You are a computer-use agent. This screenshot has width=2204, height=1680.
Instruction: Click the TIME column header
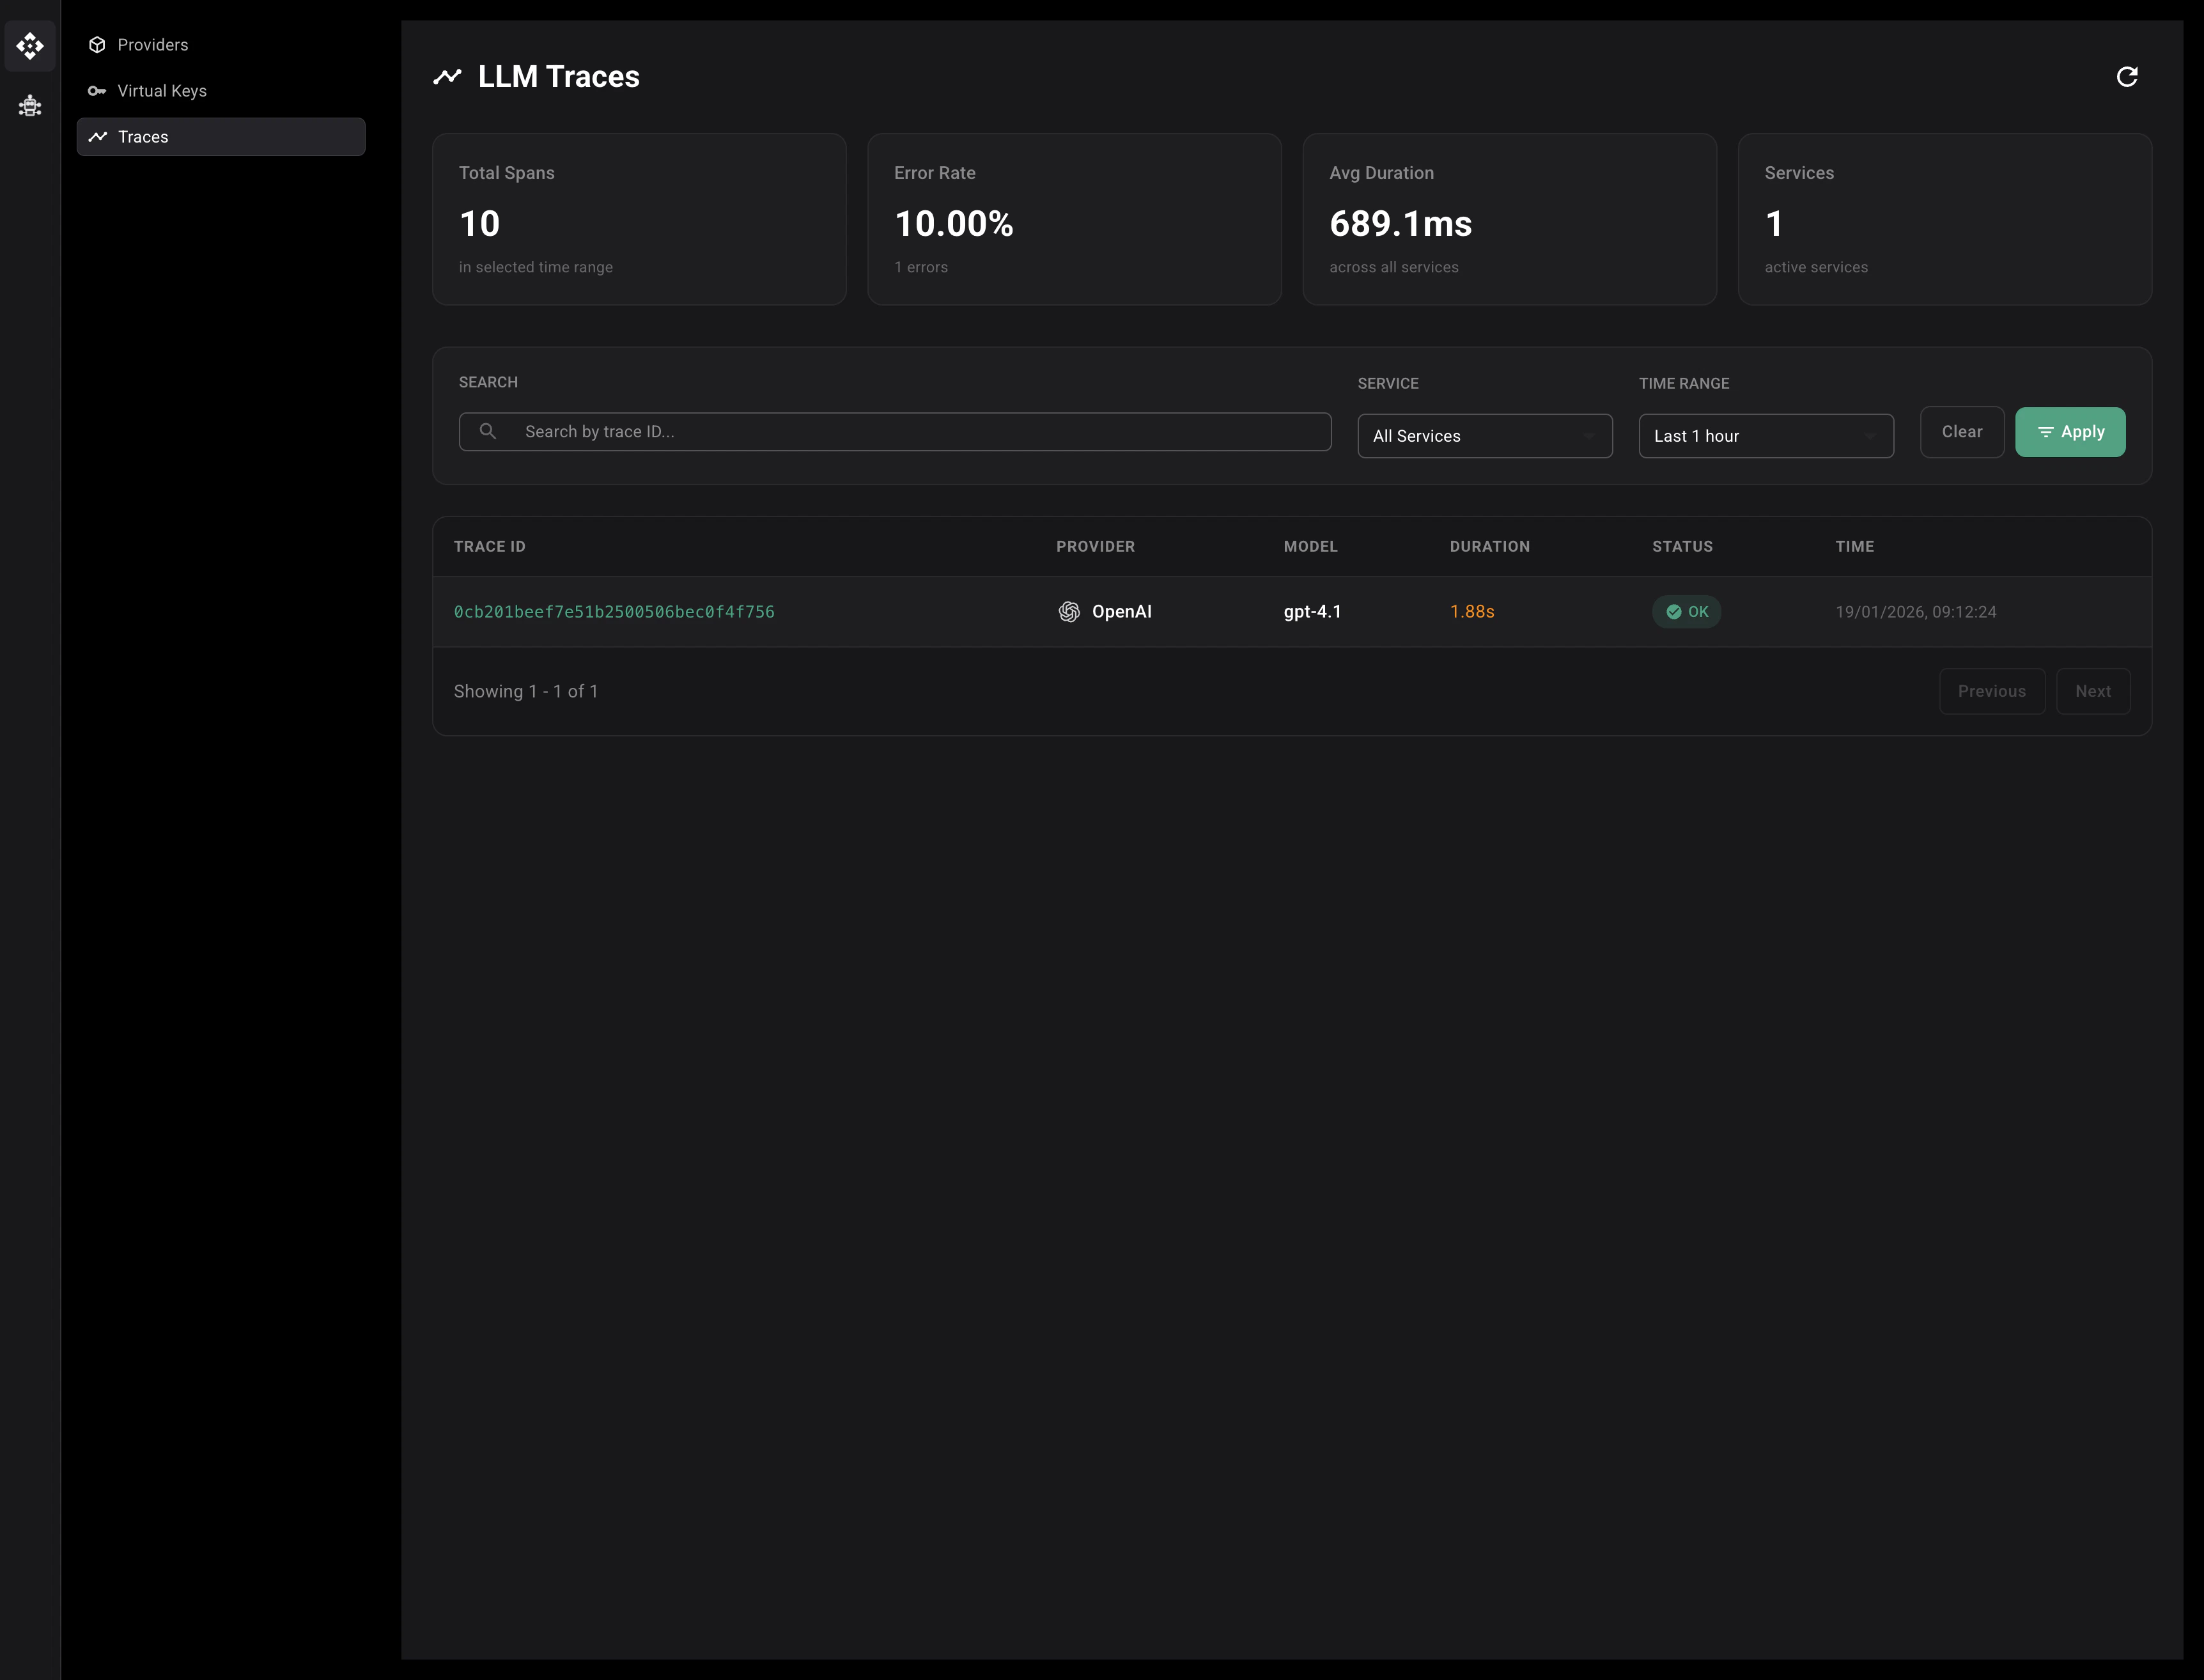(1854, 546)
